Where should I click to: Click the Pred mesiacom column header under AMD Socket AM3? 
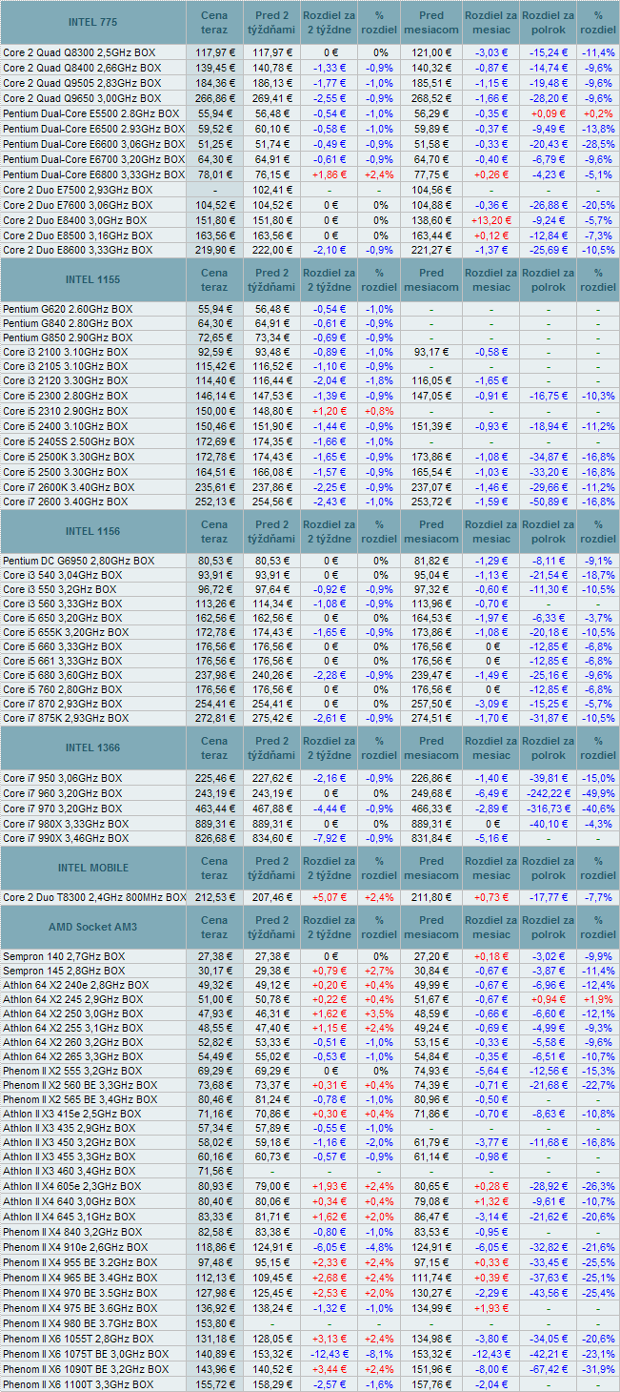point(431,928)
